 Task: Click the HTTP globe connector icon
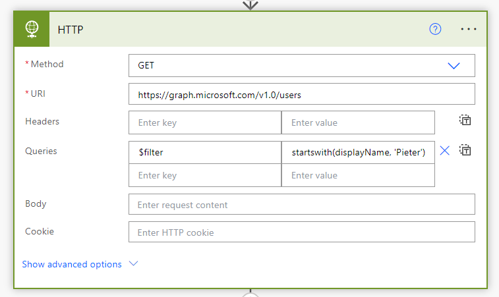pos(32,29)
